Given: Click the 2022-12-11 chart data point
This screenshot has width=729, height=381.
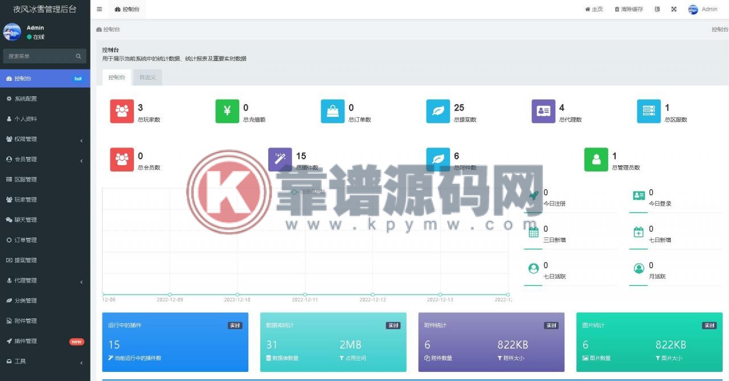Looking at the screenshot, I should click(x=305, y=294).
